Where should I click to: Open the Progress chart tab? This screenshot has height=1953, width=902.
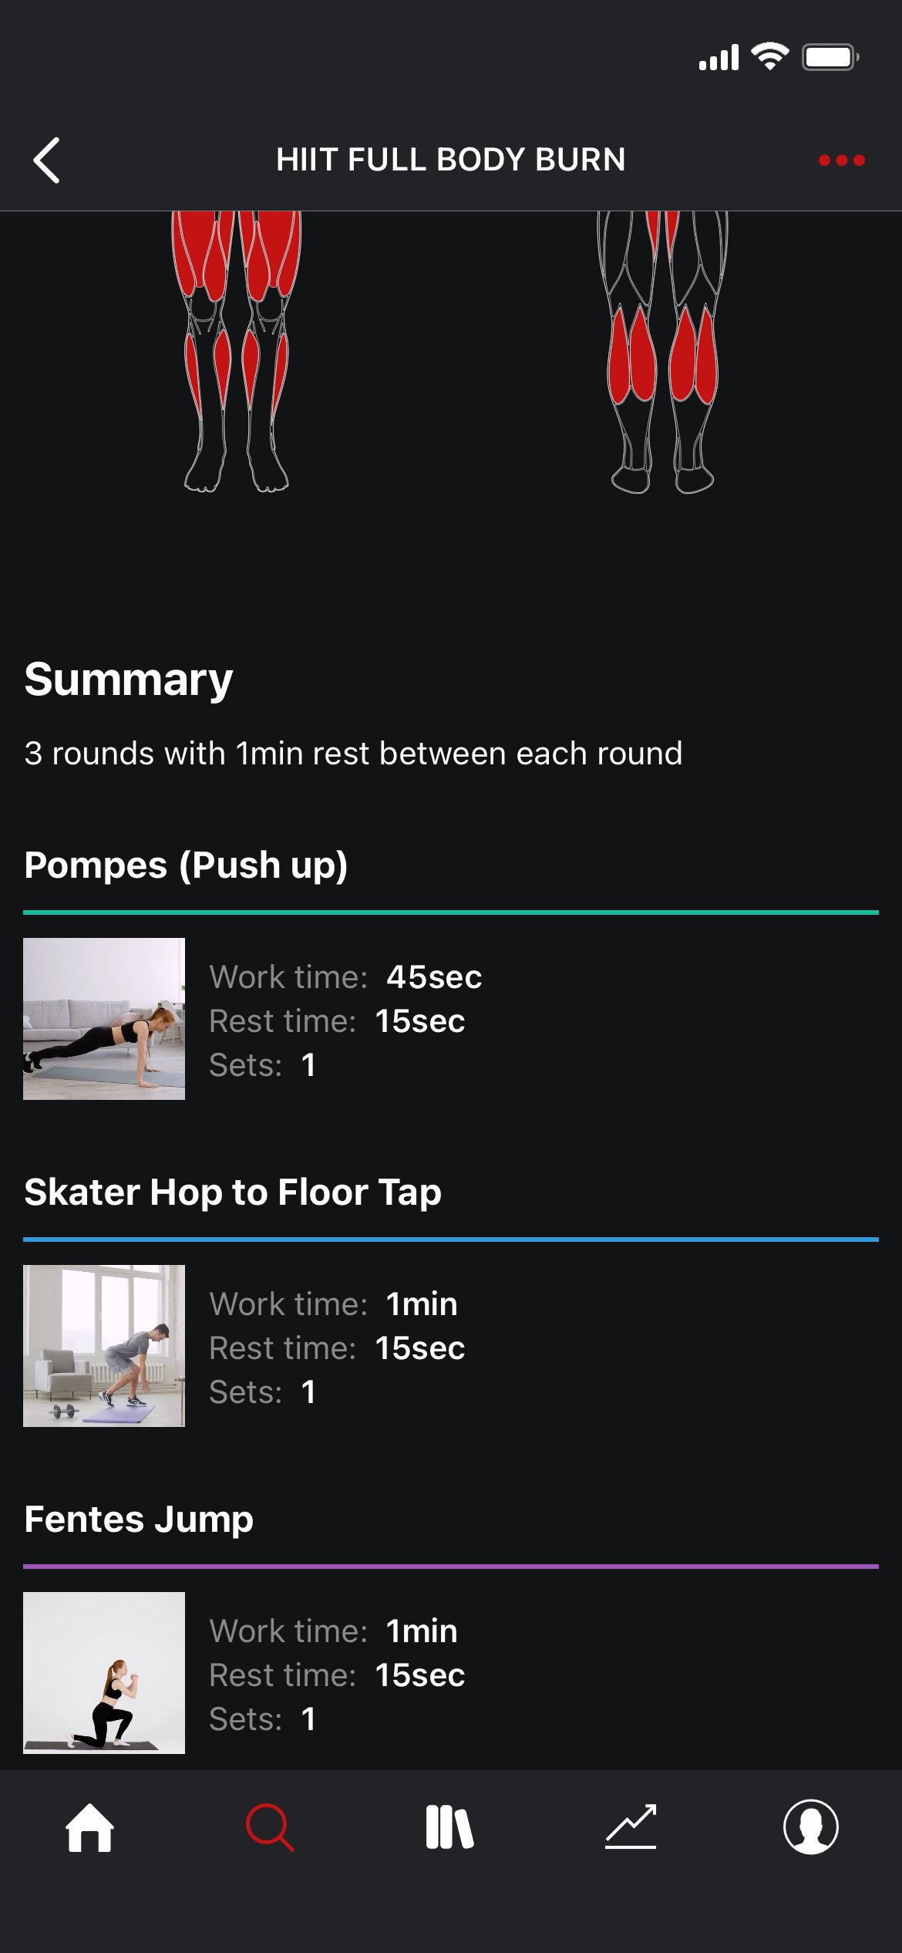pos(631,1827)
